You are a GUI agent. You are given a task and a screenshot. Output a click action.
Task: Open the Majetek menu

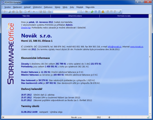(x=80, y=7)
